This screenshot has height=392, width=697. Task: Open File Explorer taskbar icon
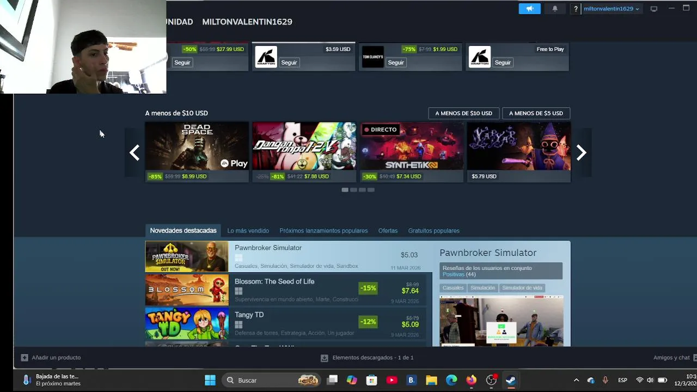tap(431, 381)
